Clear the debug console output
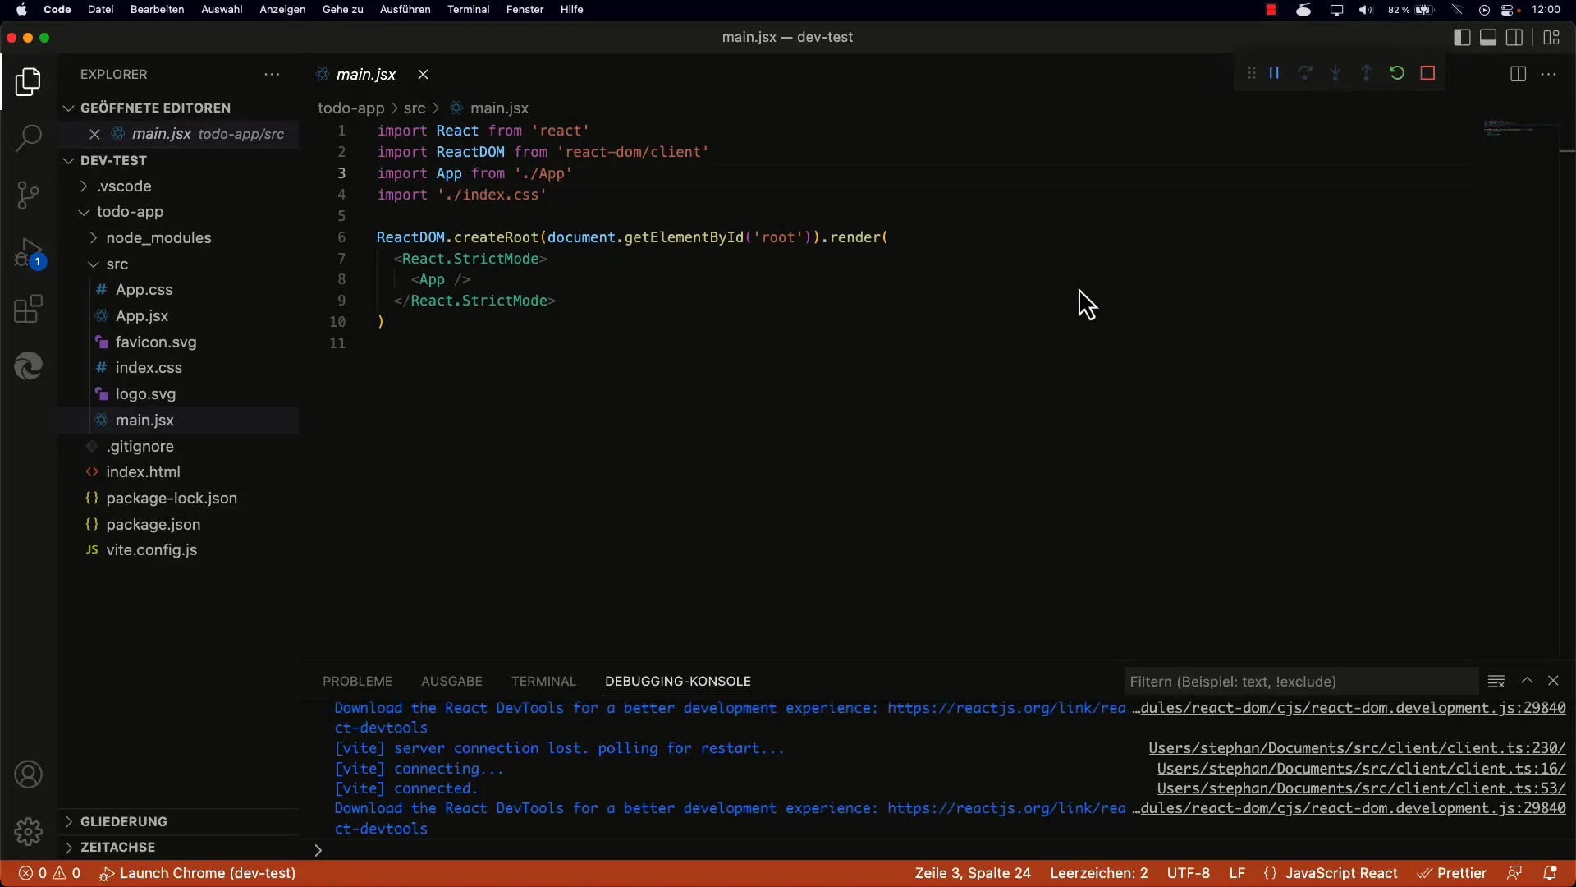The width and height of the screenshot is (1576, 887). click(1496, 681)
